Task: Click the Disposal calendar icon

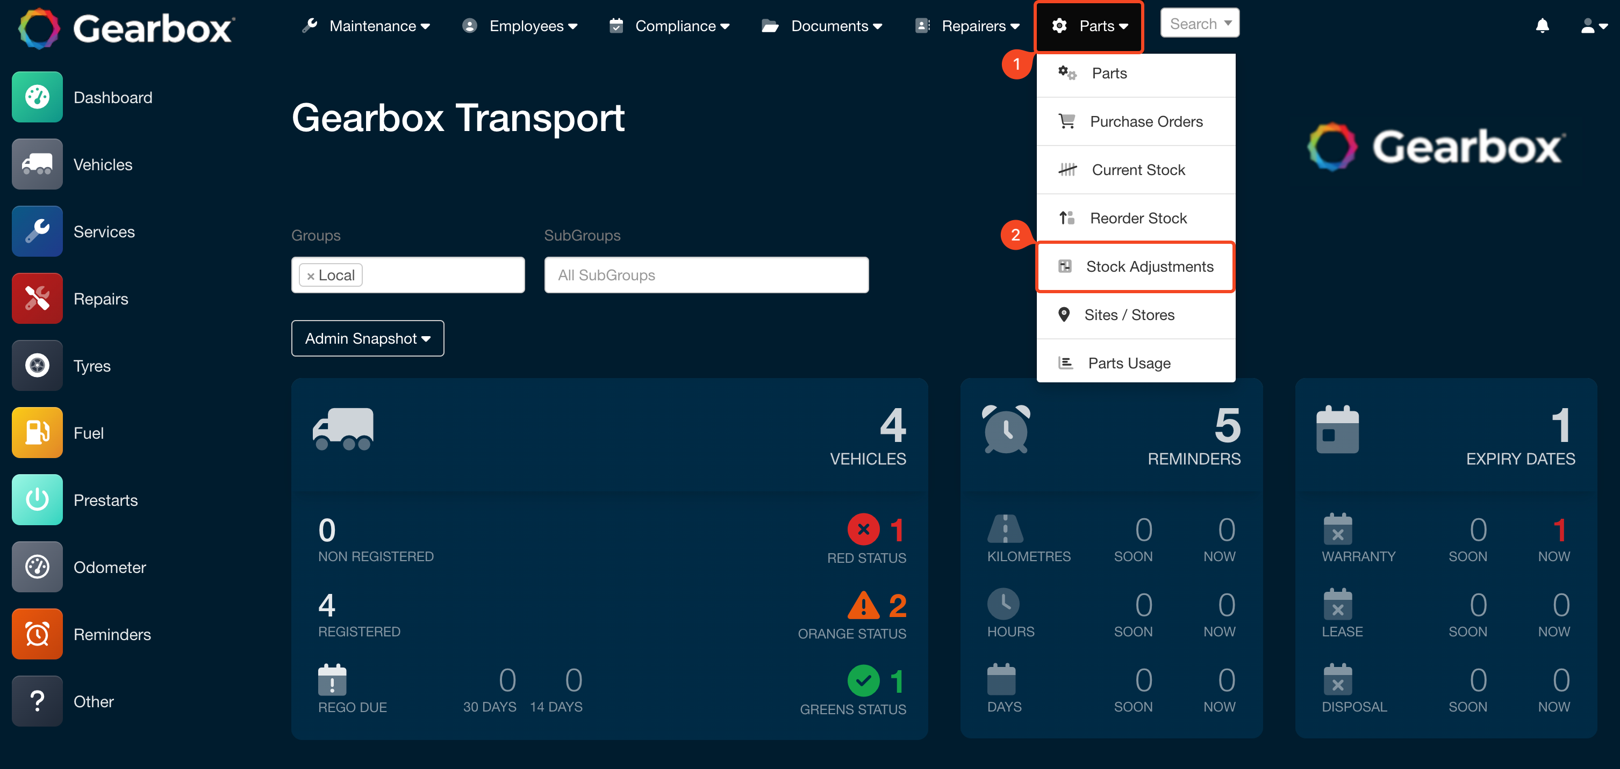Action: [1338, 680]
